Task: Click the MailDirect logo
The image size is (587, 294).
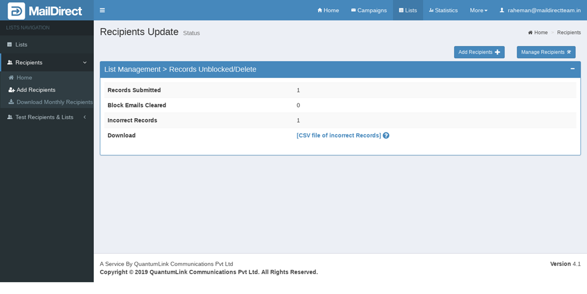Action: pos(45,11)
